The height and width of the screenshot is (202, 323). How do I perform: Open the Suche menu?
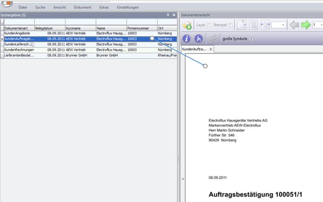click(40, 7)
